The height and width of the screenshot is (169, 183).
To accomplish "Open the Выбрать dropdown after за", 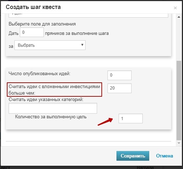I will (50, 45).
